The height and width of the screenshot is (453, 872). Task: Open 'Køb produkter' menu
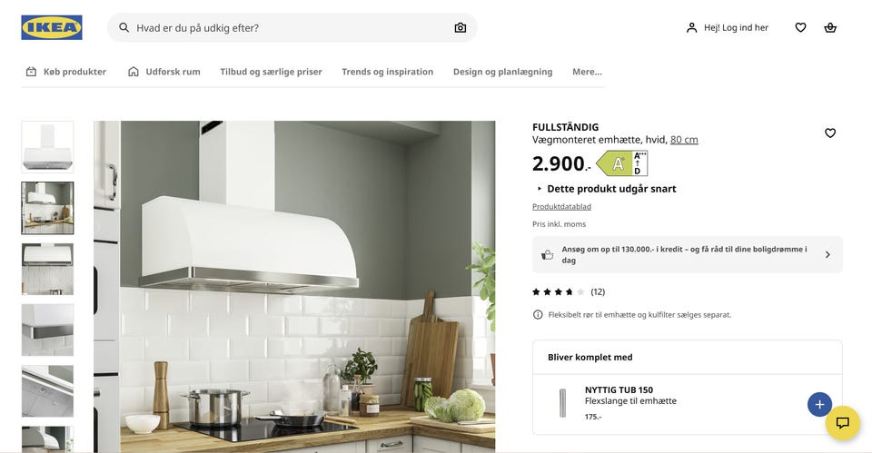tap(66, 72)
